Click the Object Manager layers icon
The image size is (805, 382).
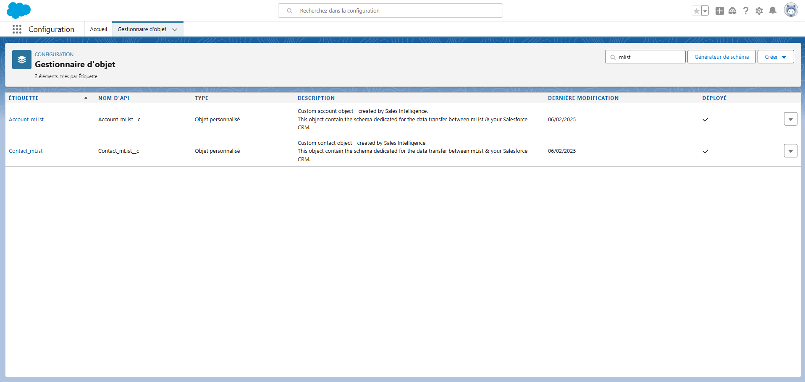tap(22, 60)
